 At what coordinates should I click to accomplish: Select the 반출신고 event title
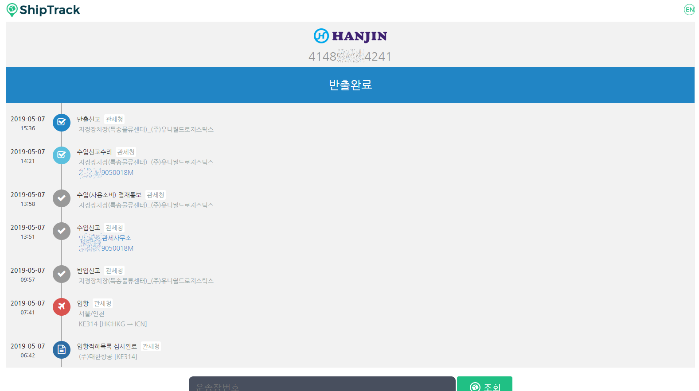point(89,119)
